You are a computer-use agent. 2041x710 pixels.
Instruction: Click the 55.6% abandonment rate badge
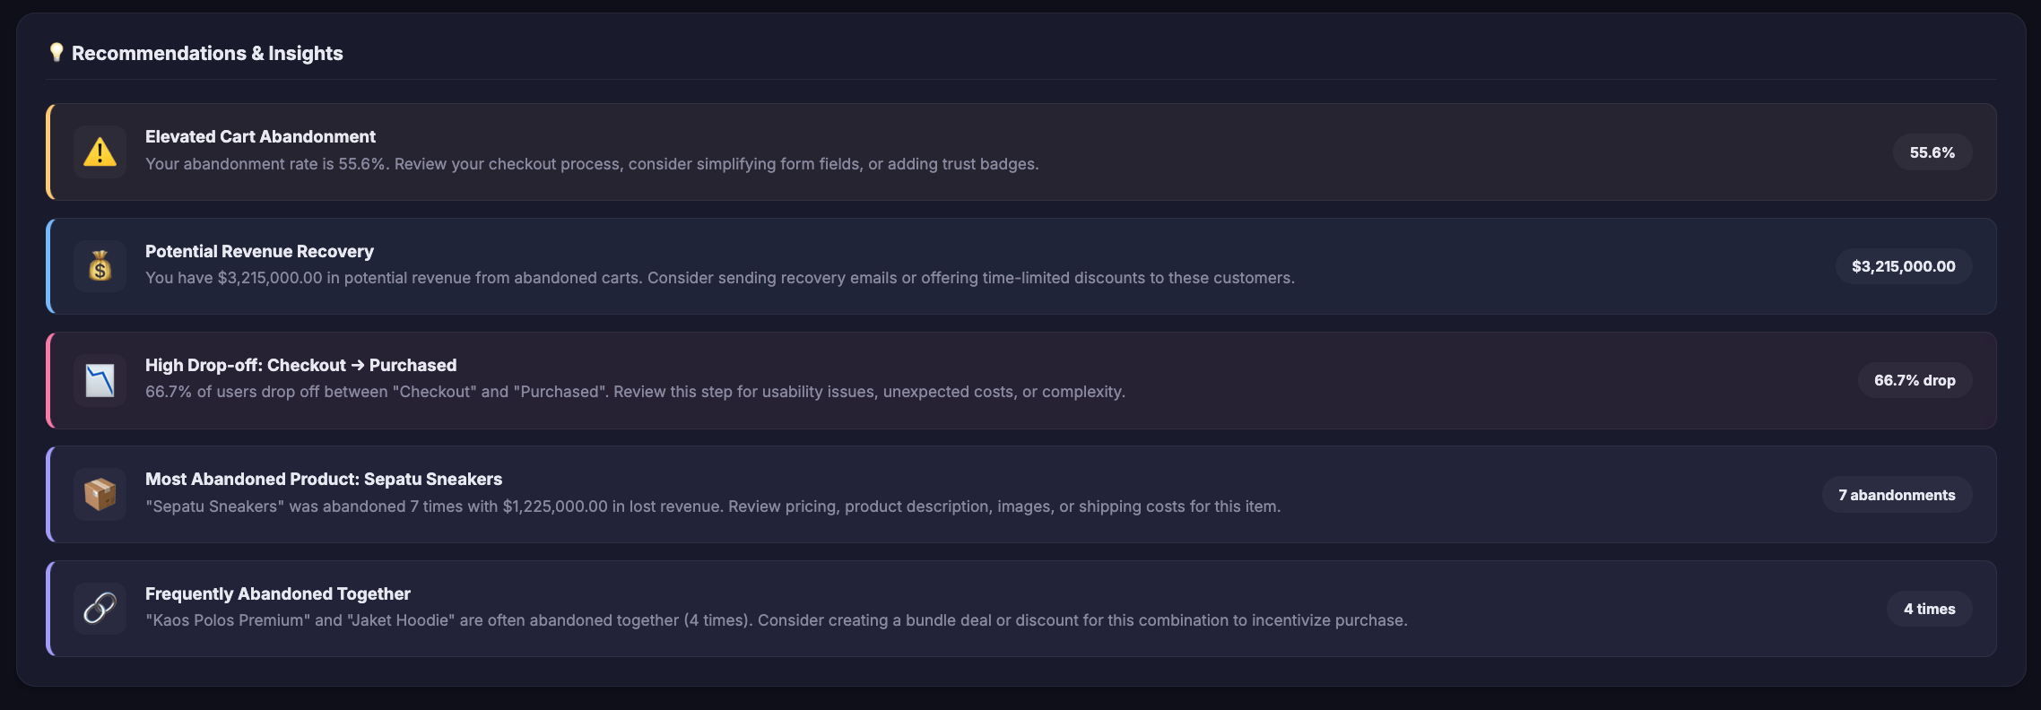point(1932,152)
